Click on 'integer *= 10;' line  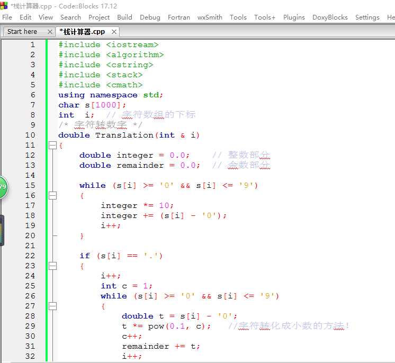click(x=137, y=206)
